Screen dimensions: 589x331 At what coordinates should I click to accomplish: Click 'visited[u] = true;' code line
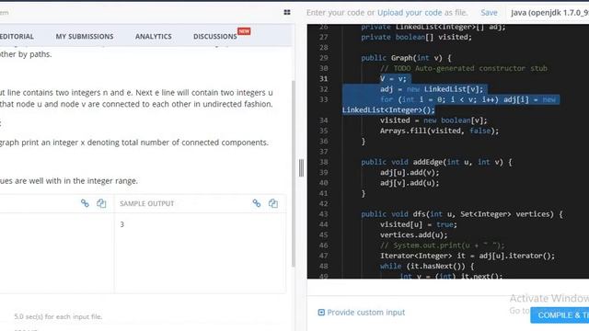pos(419,224)
